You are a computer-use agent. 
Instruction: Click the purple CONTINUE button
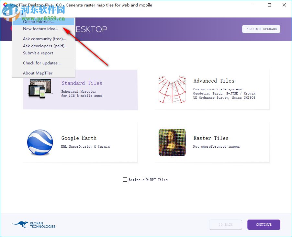264,224
